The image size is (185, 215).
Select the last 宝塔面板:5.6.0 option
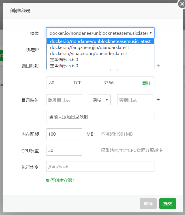100,65
